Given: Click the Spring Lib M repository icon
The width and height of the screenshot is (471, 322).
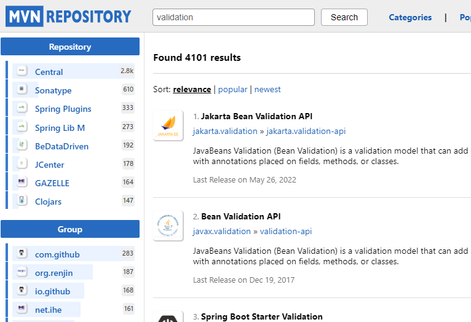Looking at the screenshot, I should click(x=22, y=127).
